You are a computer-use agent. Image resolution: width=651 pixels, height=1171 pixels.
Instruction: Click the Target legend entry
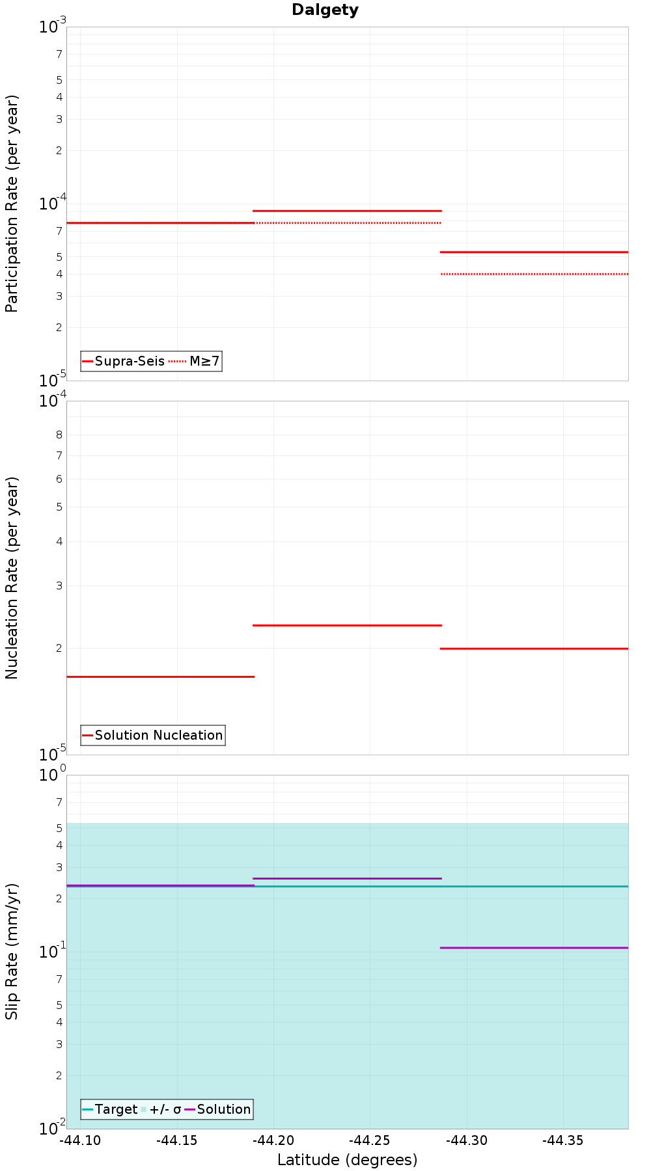click(x=110, y=1109)
